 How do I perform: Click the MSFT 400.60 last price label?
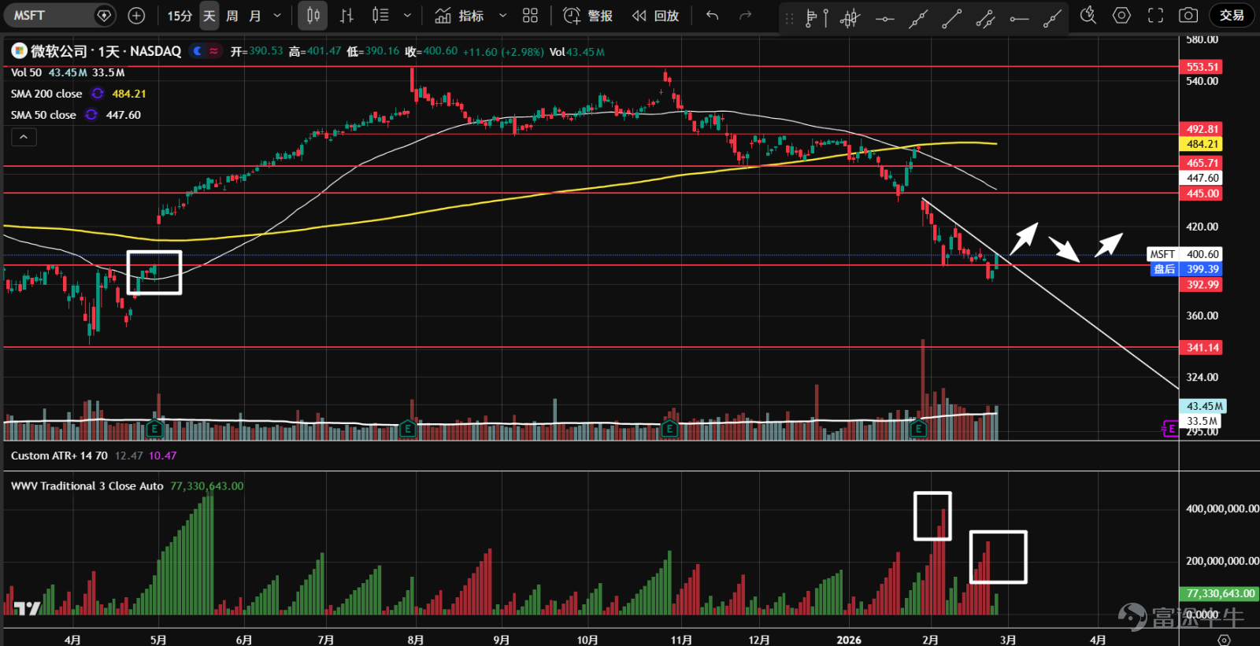pos(1184,254)
